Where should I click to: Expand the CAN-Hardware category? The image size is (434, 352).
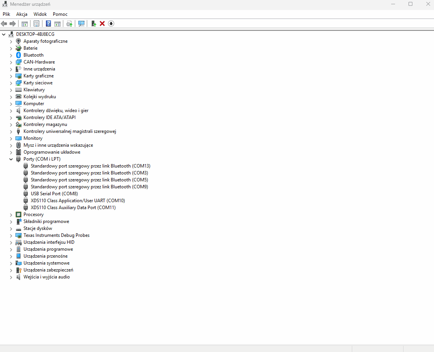(11, 62)
